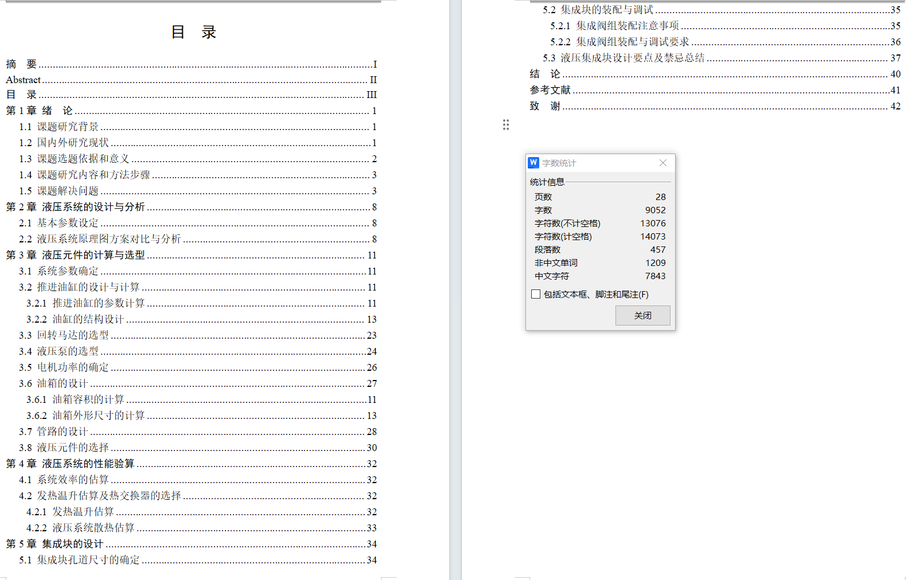The image size is (906, 580).
Task: Click the 中文字符 value 7843
Action: click(x=656, y=276)
